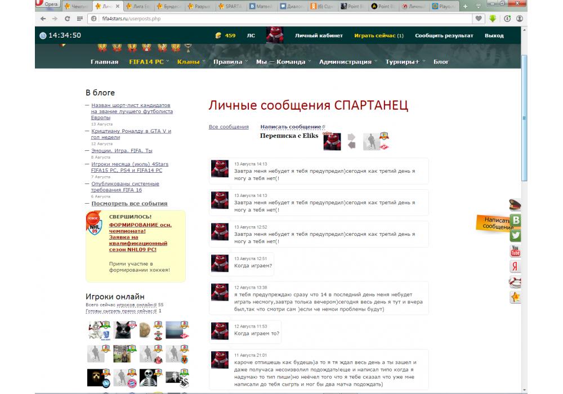Screen dimensions: 563x394
Task: Click arrows icon between correspondence avatars
Action: pyautogui.click(x=351, y=141)
